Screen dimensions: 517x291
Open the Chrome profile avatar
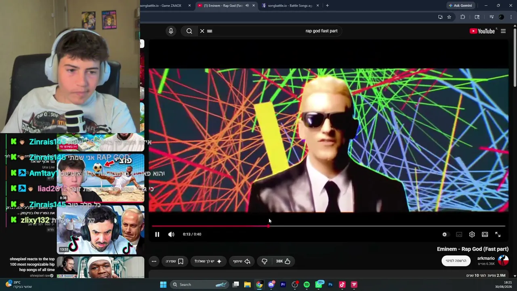click(x=501, y=17)
